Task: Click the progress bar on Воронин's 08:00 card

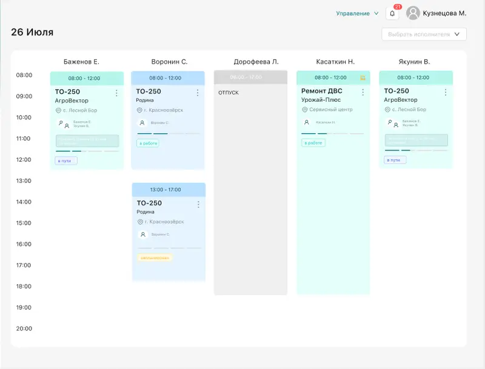Action: tap(168, 133)
